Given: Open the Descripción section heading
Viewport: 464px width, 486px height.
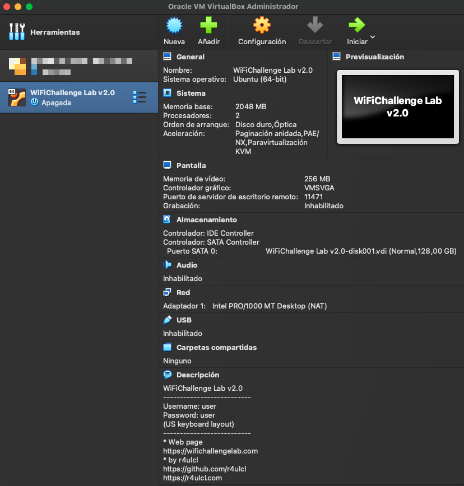Looking at the screenshot, I should (198, 375).
